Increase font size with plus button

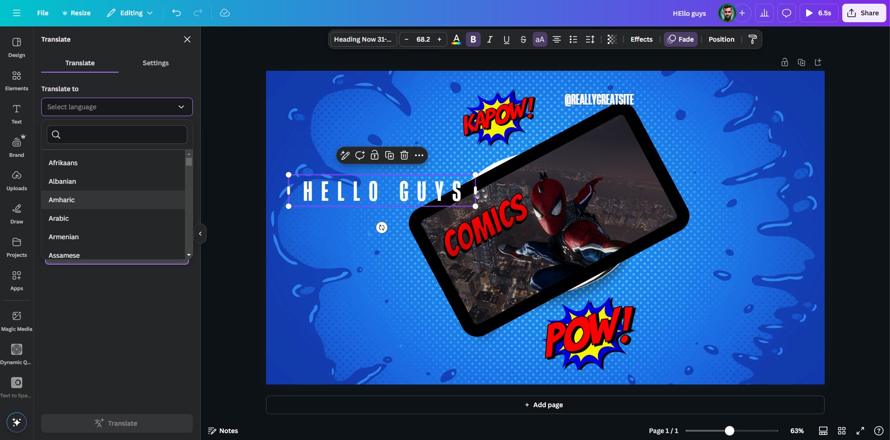[x=439, y=39]
